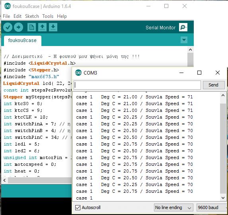Click the COM3 output scroll up arrow
The image size is (228, 215).
223,96
